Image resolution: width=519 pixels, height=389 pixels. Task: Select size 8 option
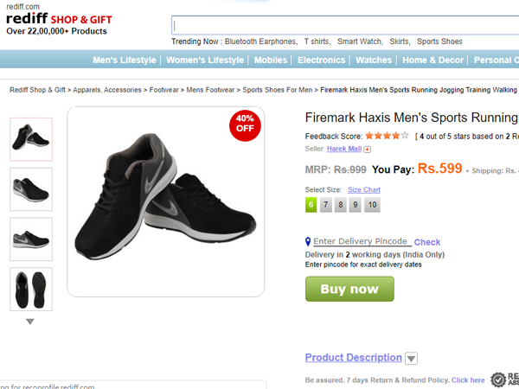click(x=341, y=205)
